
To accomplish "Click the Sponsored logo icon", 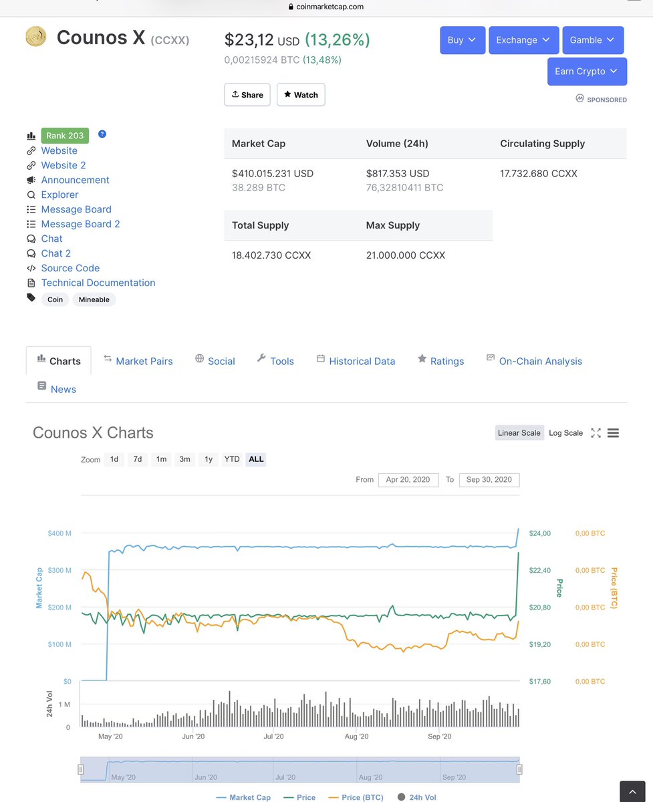I will point(579,99).
